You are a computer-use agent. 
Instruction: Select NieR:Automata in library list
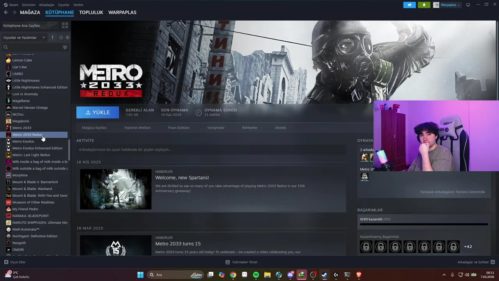26,229
